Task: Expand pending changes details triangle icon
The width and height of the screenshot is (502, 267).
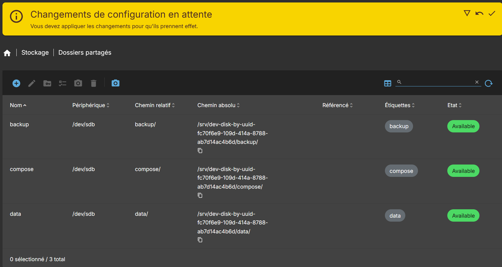Action: (x=467, y=13)
